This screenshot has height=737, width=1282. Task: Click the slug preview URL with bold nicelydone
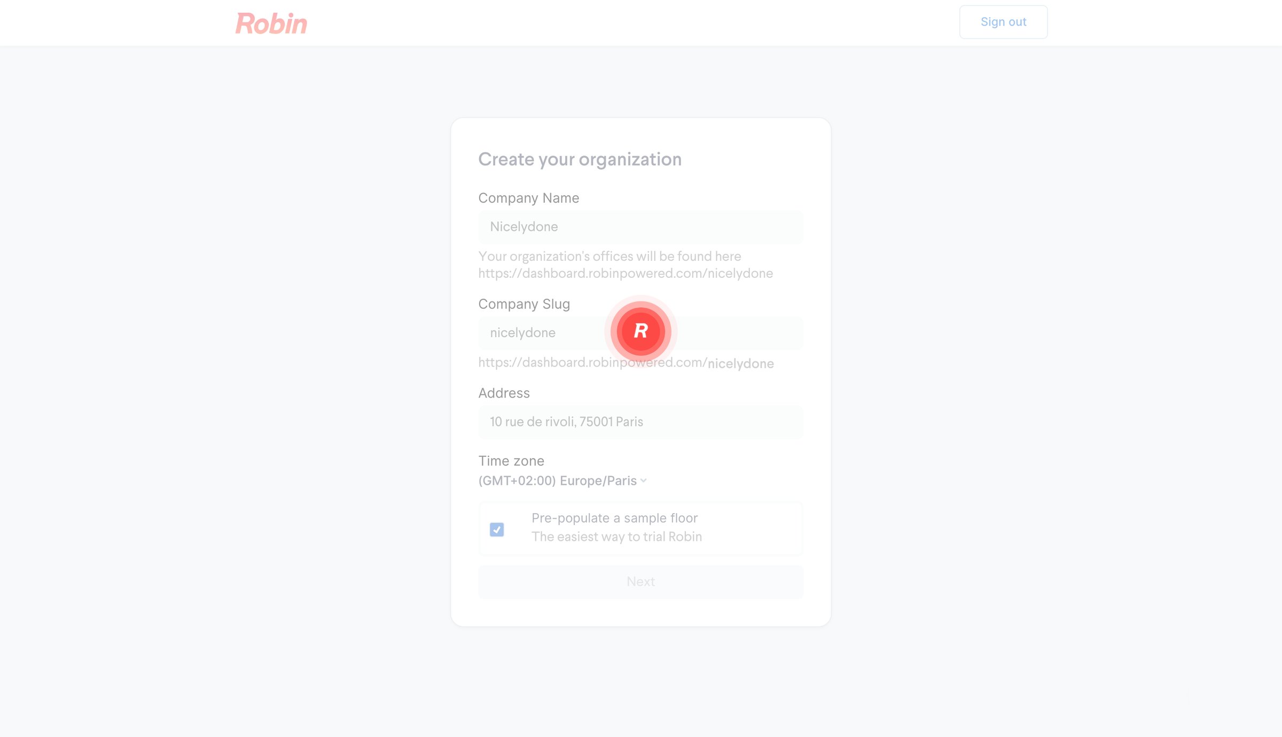[626, 363]
